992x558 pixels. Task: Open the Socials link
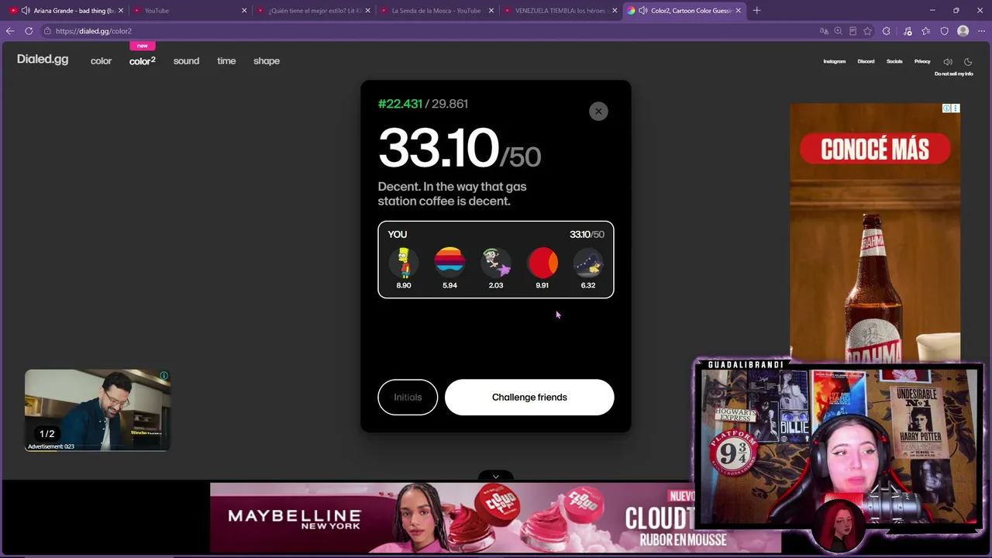pos(894,61)
